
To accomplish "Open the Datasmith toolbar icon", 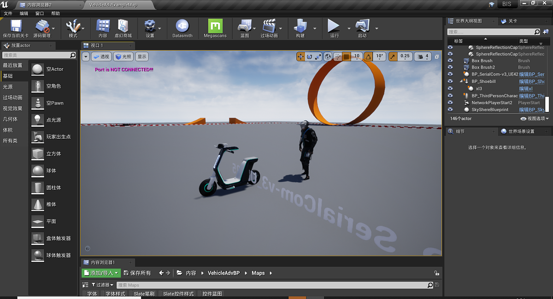I will pyautogui.click(x=182, y=26).
